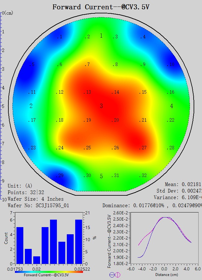Click the Dominance values readout text
The image size is (202, 280).
[152, 206]
